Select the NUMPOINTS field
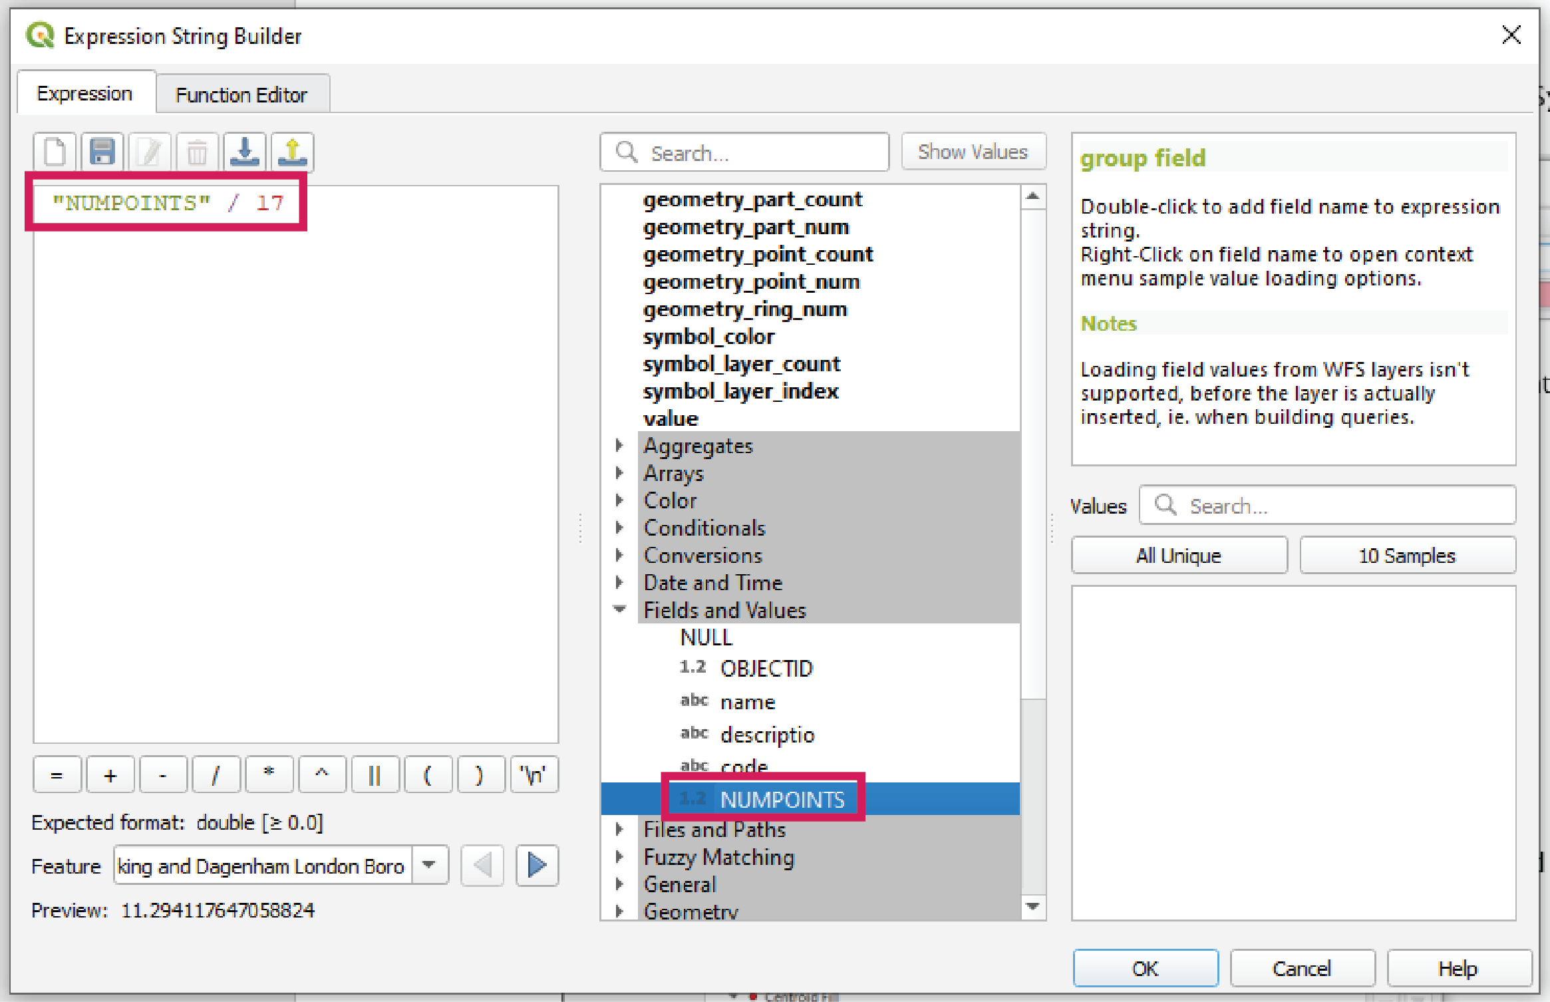1550x1002 pixels. [x=782, y=799]
